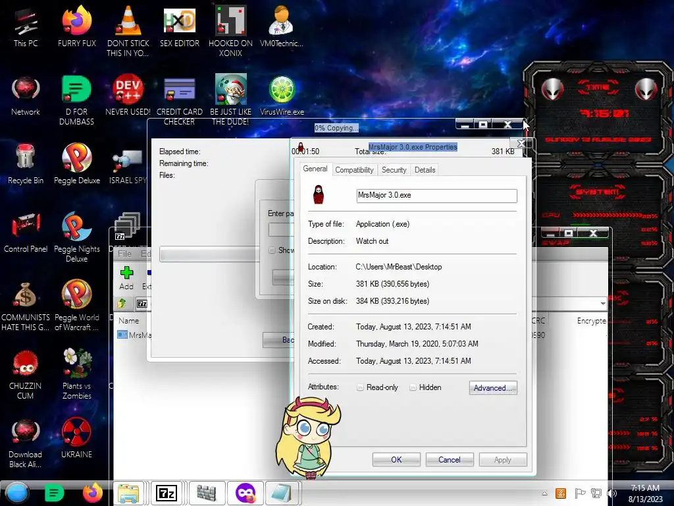Open the Plants vs Zombies icon
This screenshot has width=674, height=506.
coord(76,375)
